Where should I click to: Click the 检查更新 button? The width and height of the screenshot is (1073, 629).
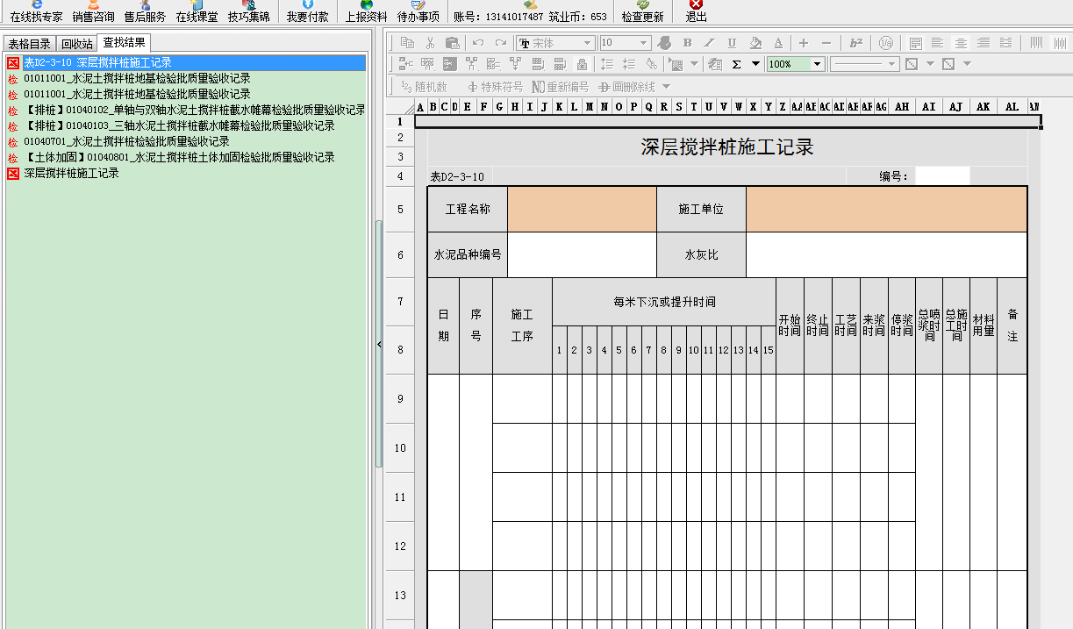pyautogui.click(x=642, y=11)
